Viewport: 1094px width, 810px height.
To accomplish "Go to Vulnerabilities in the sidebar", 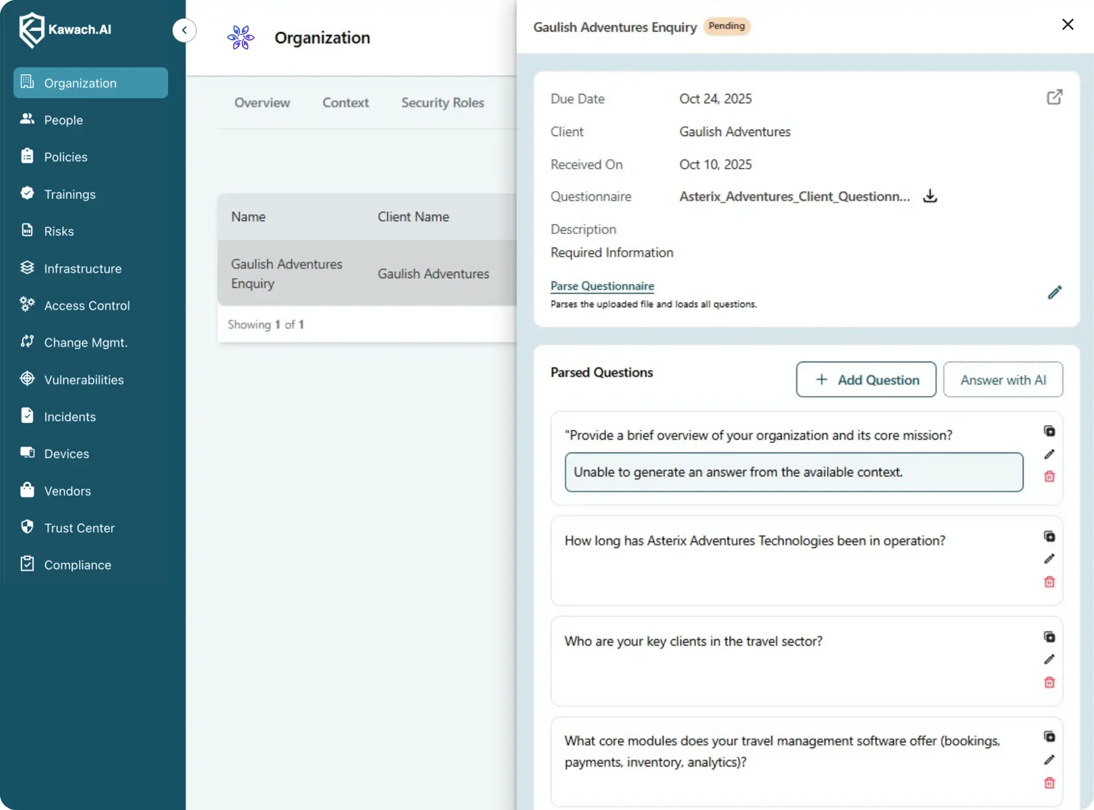I will pos(84,380).
